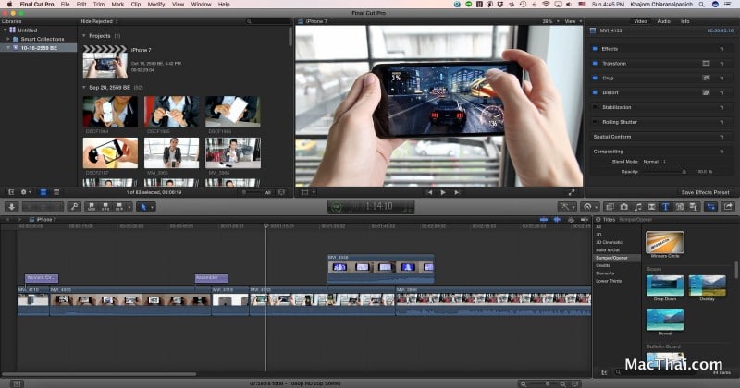Expand the Smart Collections folder

pyautogui.click(x=8, y=39)
